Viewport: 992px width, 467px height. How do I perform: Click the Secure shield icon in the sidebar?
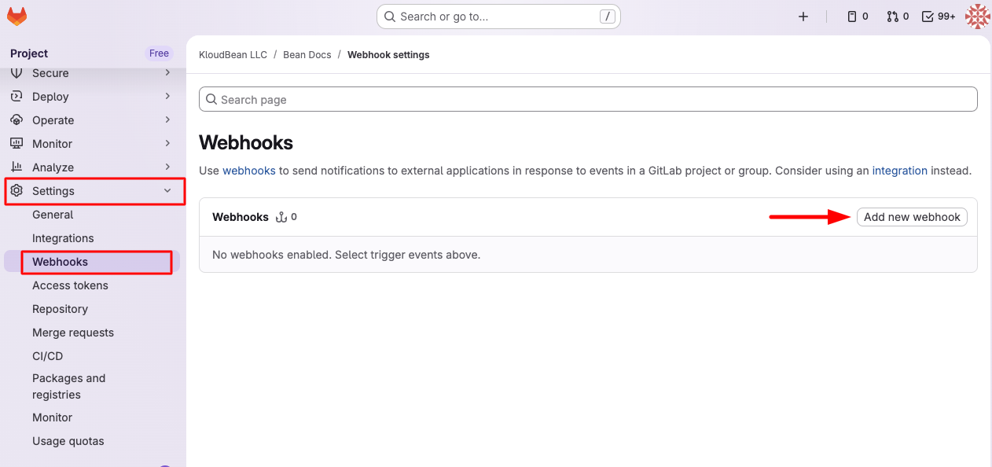coord(16,72)
